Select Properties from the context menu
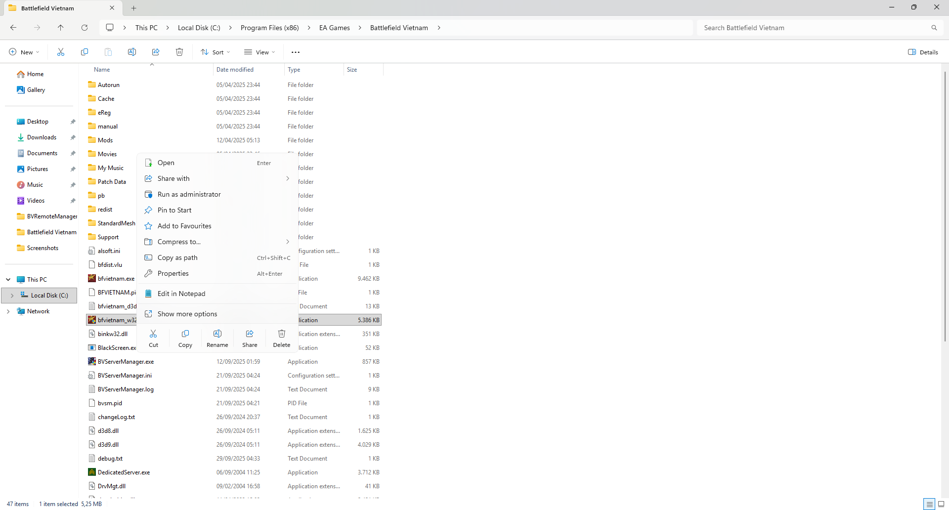 (x=173, y=273)
